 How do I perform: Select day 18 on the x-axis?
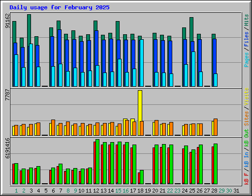click(x=140, y=191)
